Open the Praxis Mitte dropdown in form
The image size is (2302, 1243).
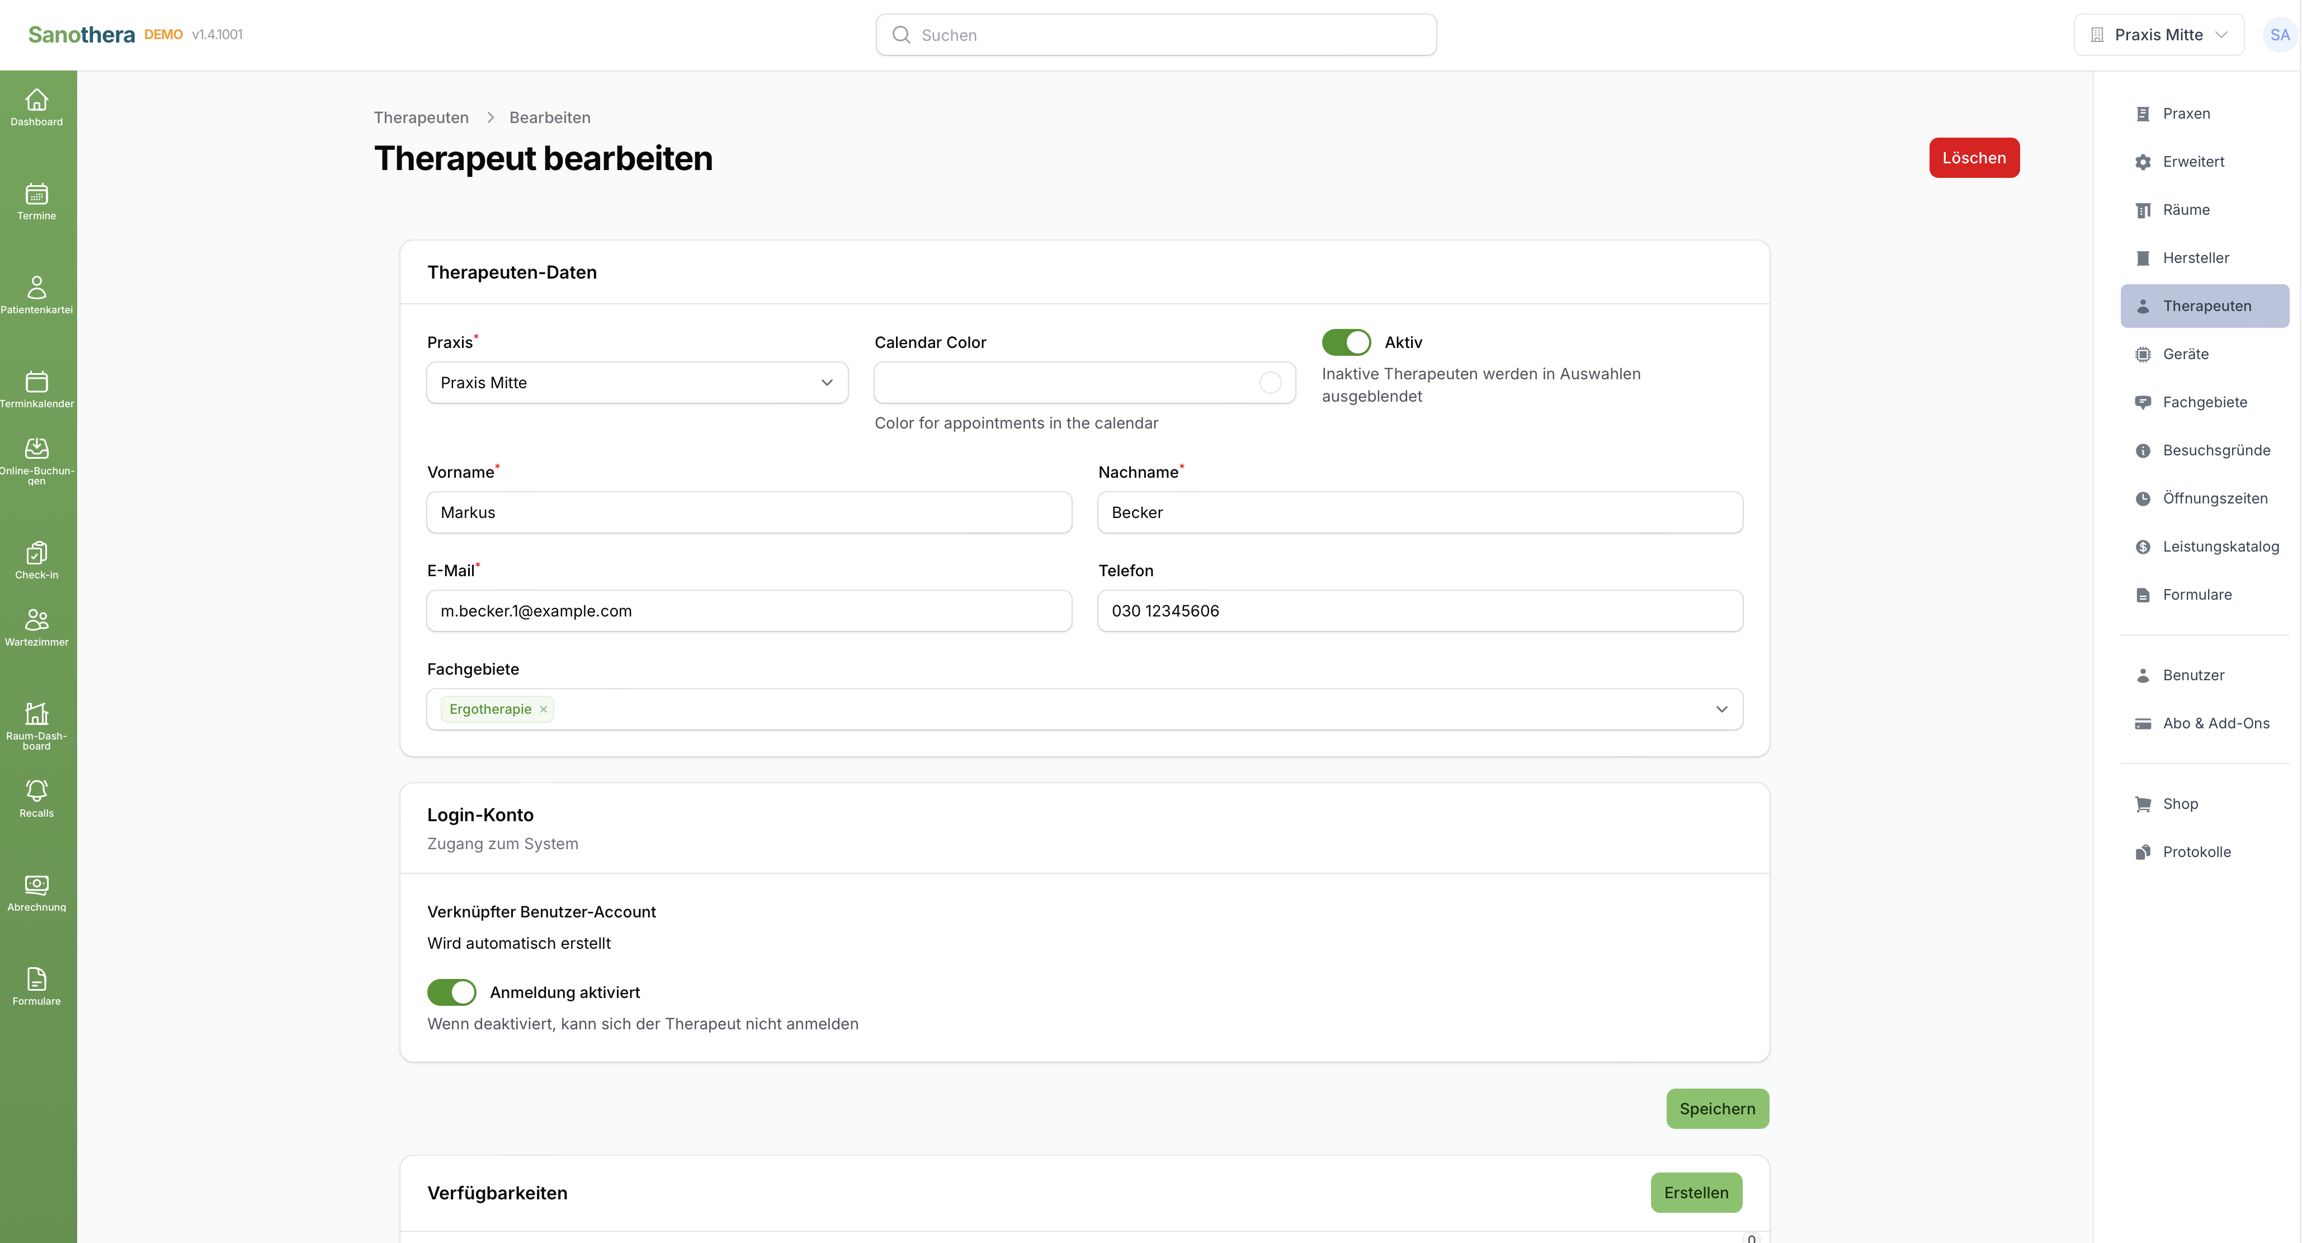point(637,383)
